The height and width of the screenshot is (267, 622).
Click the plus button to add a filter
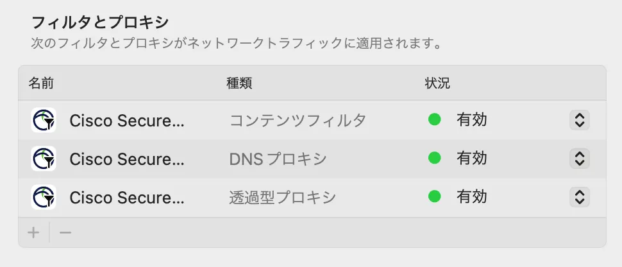[x=33, y=232]
